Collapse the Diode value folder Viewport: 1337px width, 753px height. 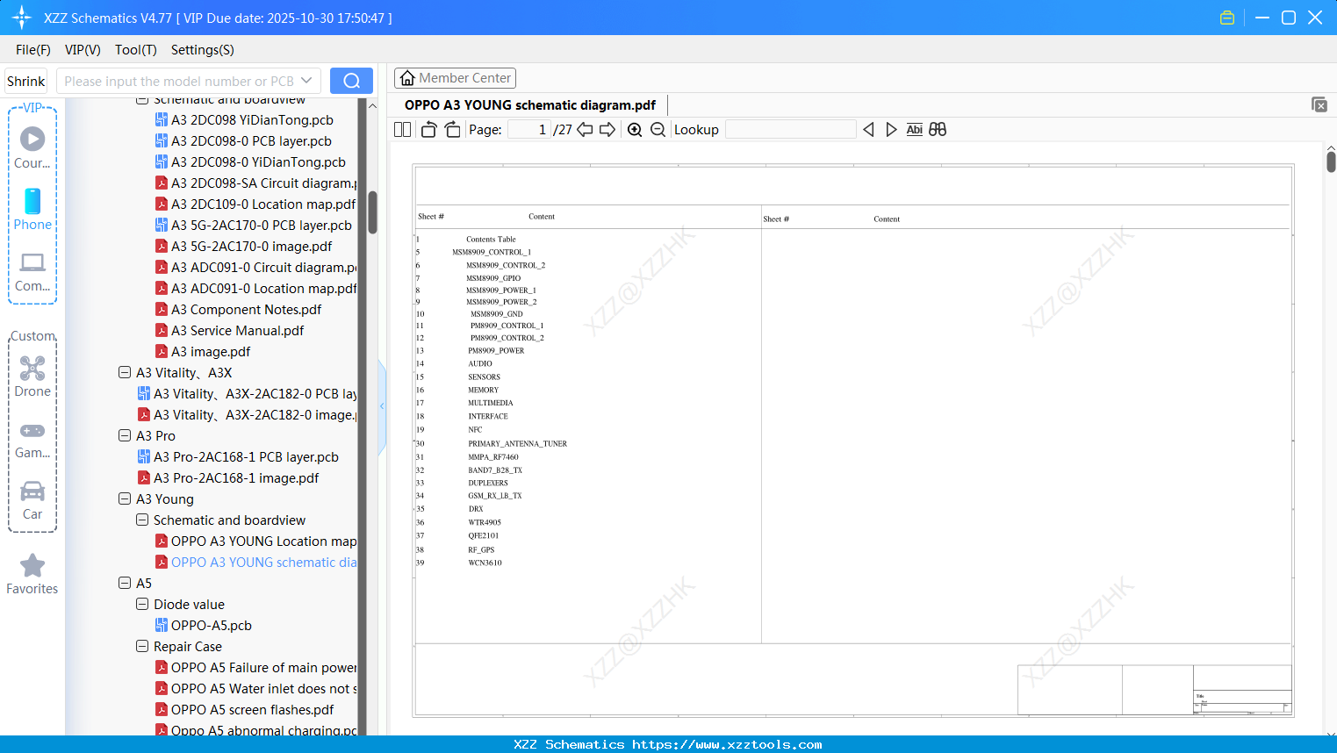pos(142,604)
